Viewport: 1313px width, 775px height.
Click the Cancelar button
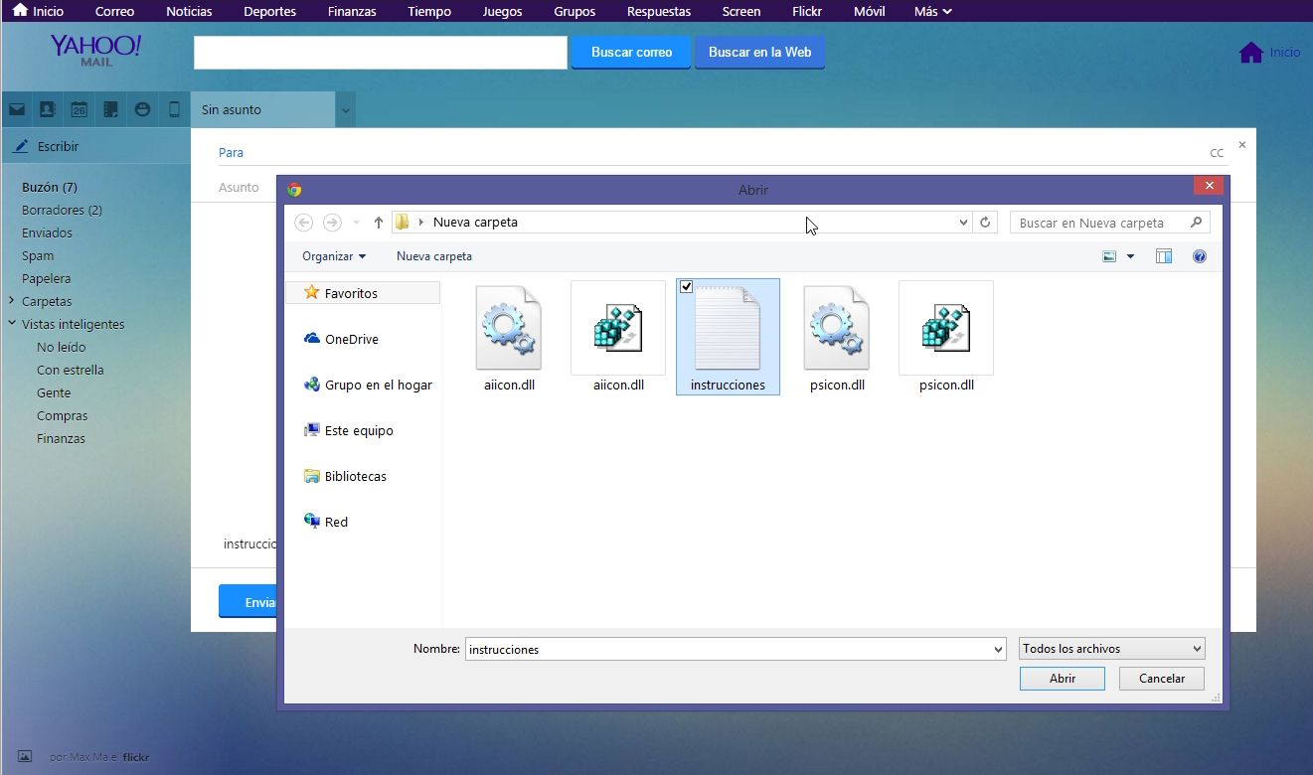(1162, 679)
